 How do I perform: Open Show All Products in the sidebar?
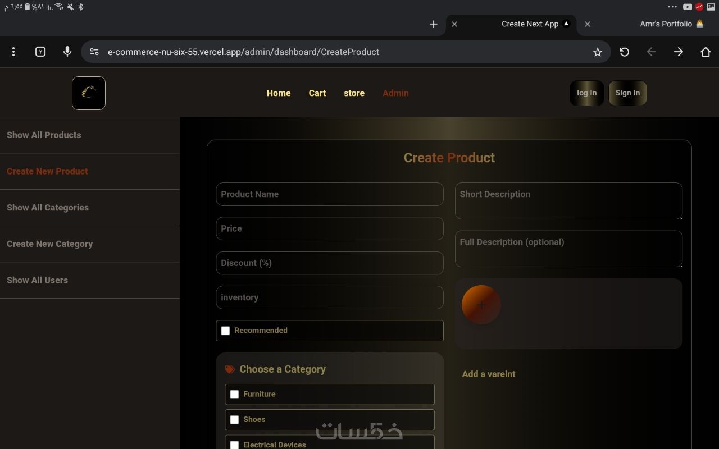tap(90, 135)
